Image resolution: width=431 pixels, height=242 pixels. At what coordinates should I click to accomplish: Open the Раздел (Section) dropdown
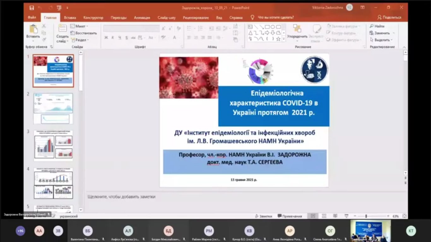[80, 40]
